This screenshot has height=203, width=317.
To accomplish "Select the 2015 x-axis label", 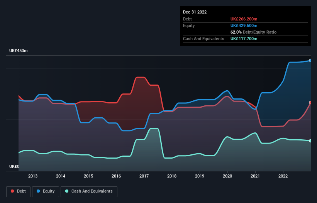I will coord(88,176).
